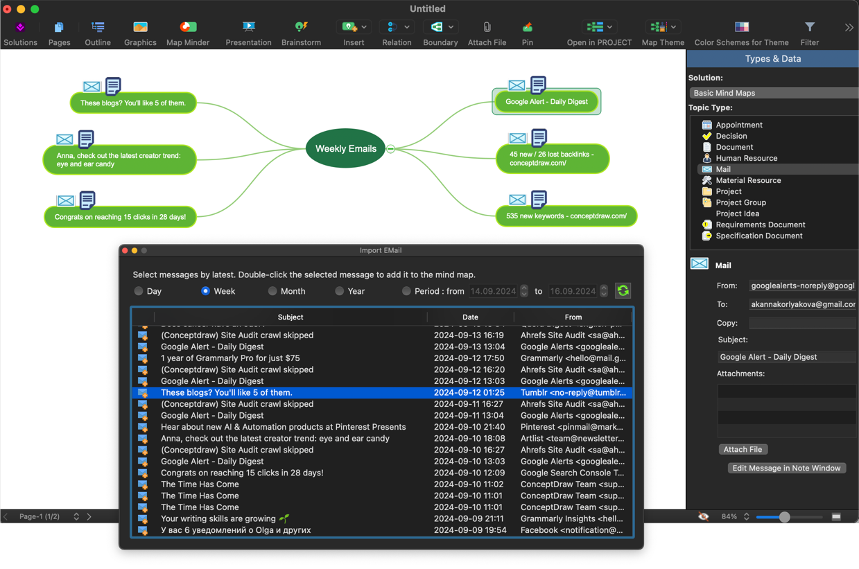The height and width of the screenshot is (569, 859).
Task: Click the Map Minder toolbar icon
Action: coord(188,28)
